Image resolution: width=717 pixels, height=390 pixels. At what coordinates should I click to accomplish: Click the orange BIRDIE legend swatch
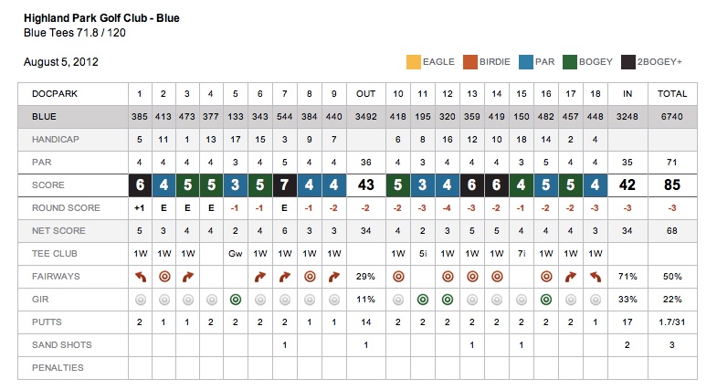[x=470, y=62]
